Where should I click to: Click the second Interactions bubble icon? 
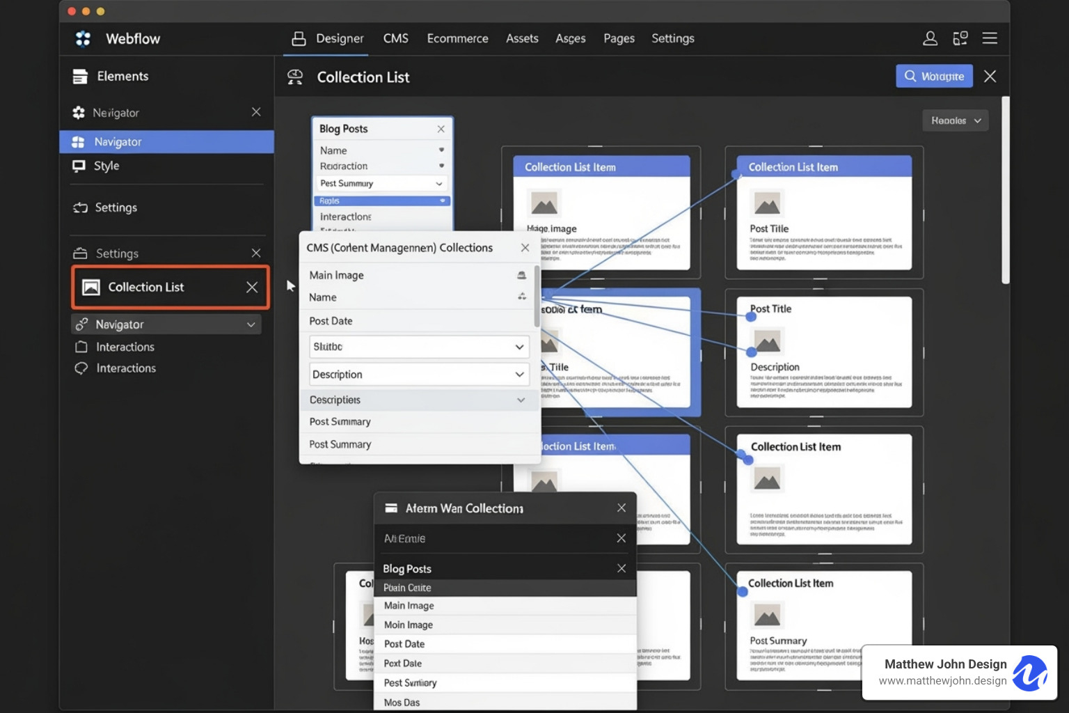click(x=81, y=368)
